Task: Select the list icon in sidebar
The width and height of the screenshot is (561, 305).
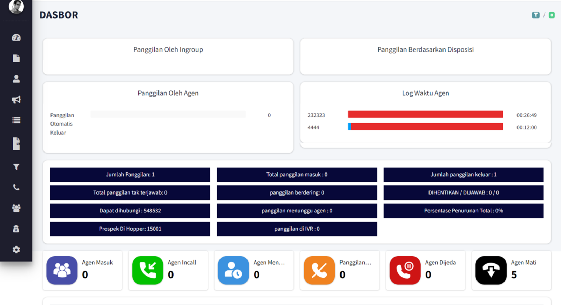Action: [16, 120]
